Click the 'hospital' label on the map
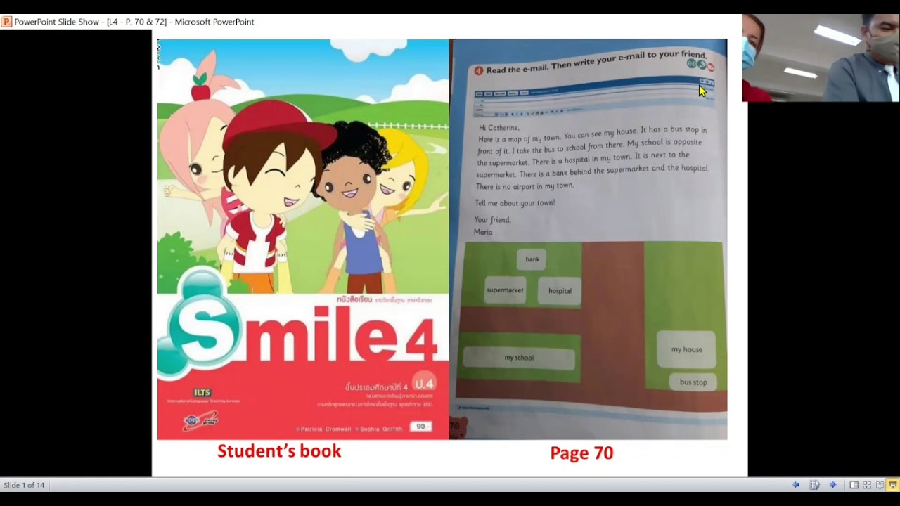The width and height of the screenshot is (900, 506). pos(560,291)
